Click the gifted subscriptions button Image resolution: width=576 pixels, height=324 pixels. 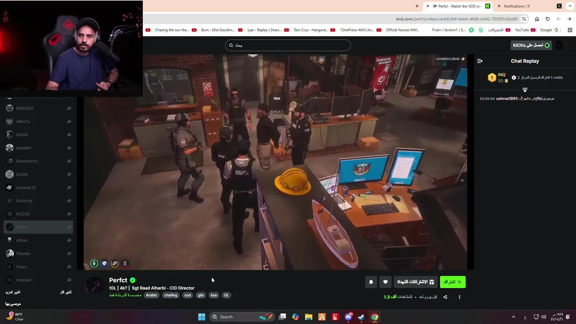pyautogui.click(x=416, y=282)
